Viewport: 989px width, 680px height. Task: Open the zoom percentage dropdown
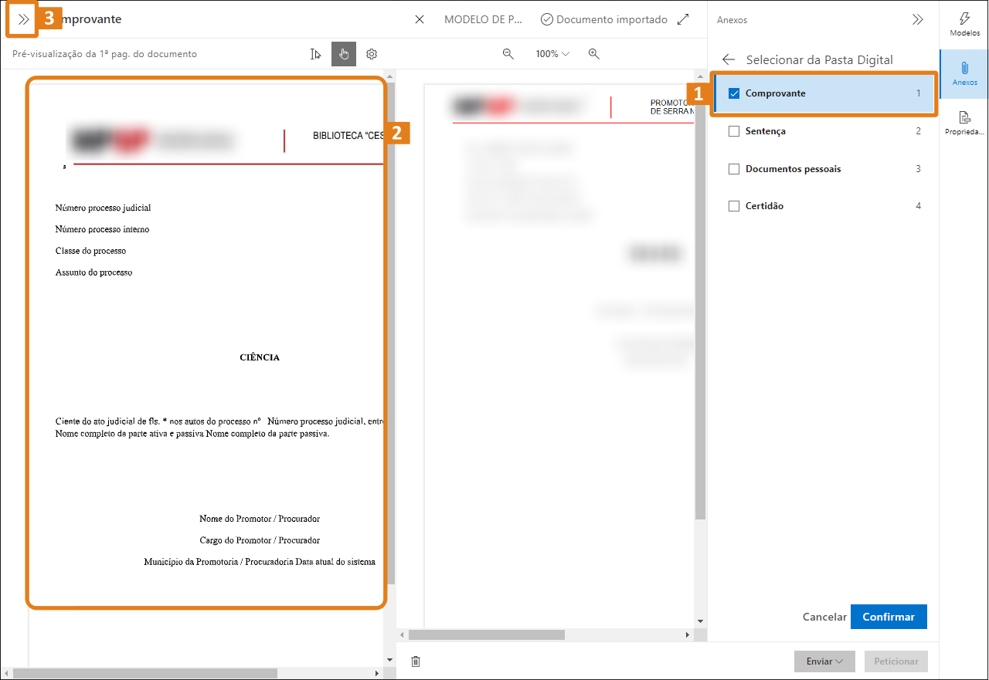[552, 54]
